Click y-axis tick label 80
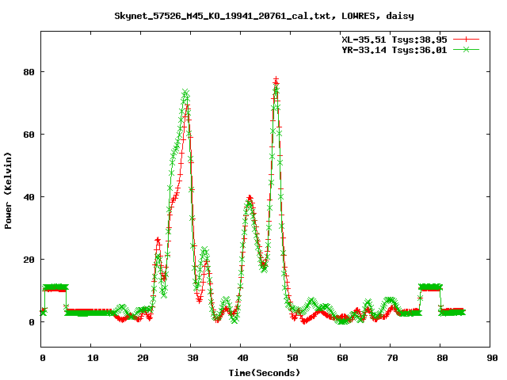This screenshot has height=380, width=507. [x=29, y=72]
